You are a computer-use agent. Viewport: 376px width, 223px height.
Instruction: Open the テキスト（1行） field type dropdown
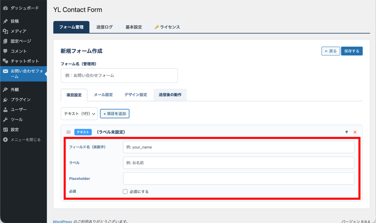[79, 114]
